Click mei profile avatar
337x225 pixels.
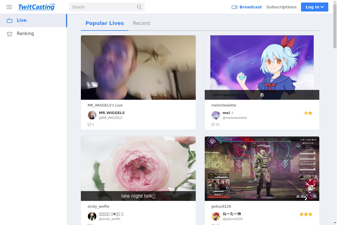[216, 115]
